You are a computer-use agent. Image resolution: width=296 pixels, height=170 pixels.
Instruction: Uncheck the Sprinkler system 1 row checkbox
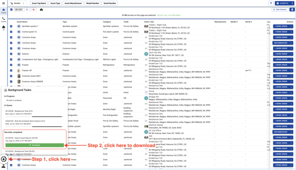11,26
